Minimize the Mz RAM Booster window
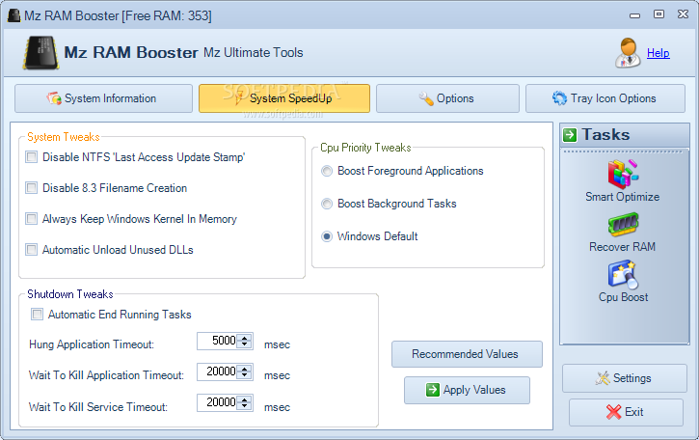This screenshot has height=440, width=699. (634, 15)
